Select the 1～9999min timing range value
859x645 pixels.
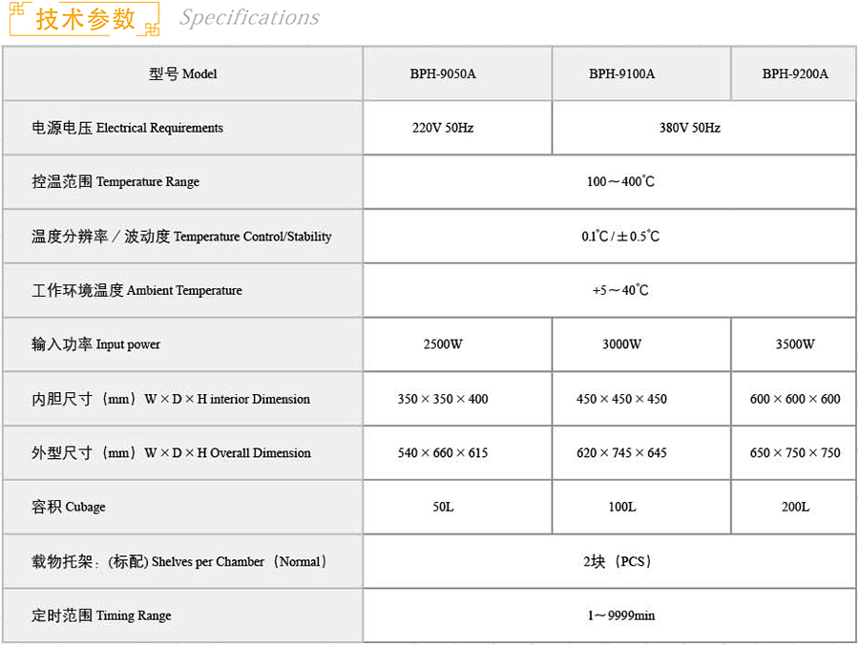click(x=620, y=615)
